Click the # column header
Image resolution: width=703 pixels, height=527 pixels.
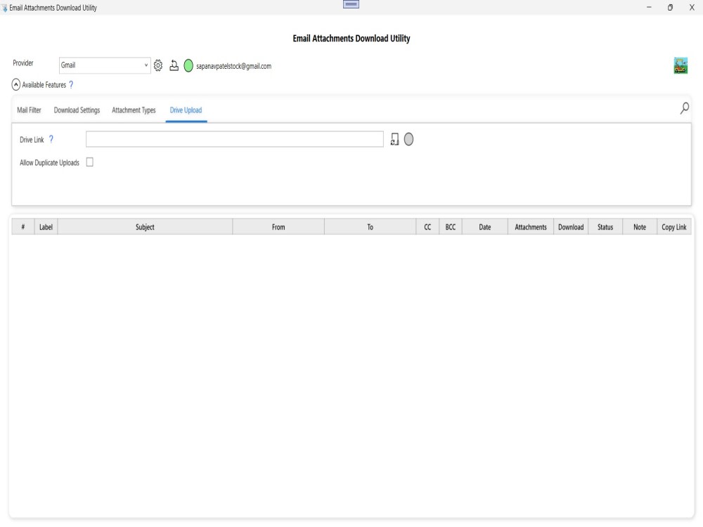point(23,227)
